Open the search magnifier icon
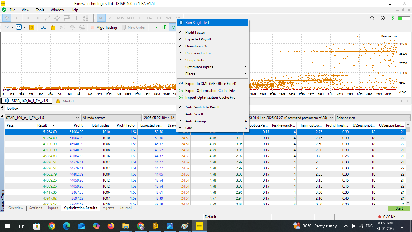The height and width of the screenshot is (232, 412). click(x=372, y=18)
